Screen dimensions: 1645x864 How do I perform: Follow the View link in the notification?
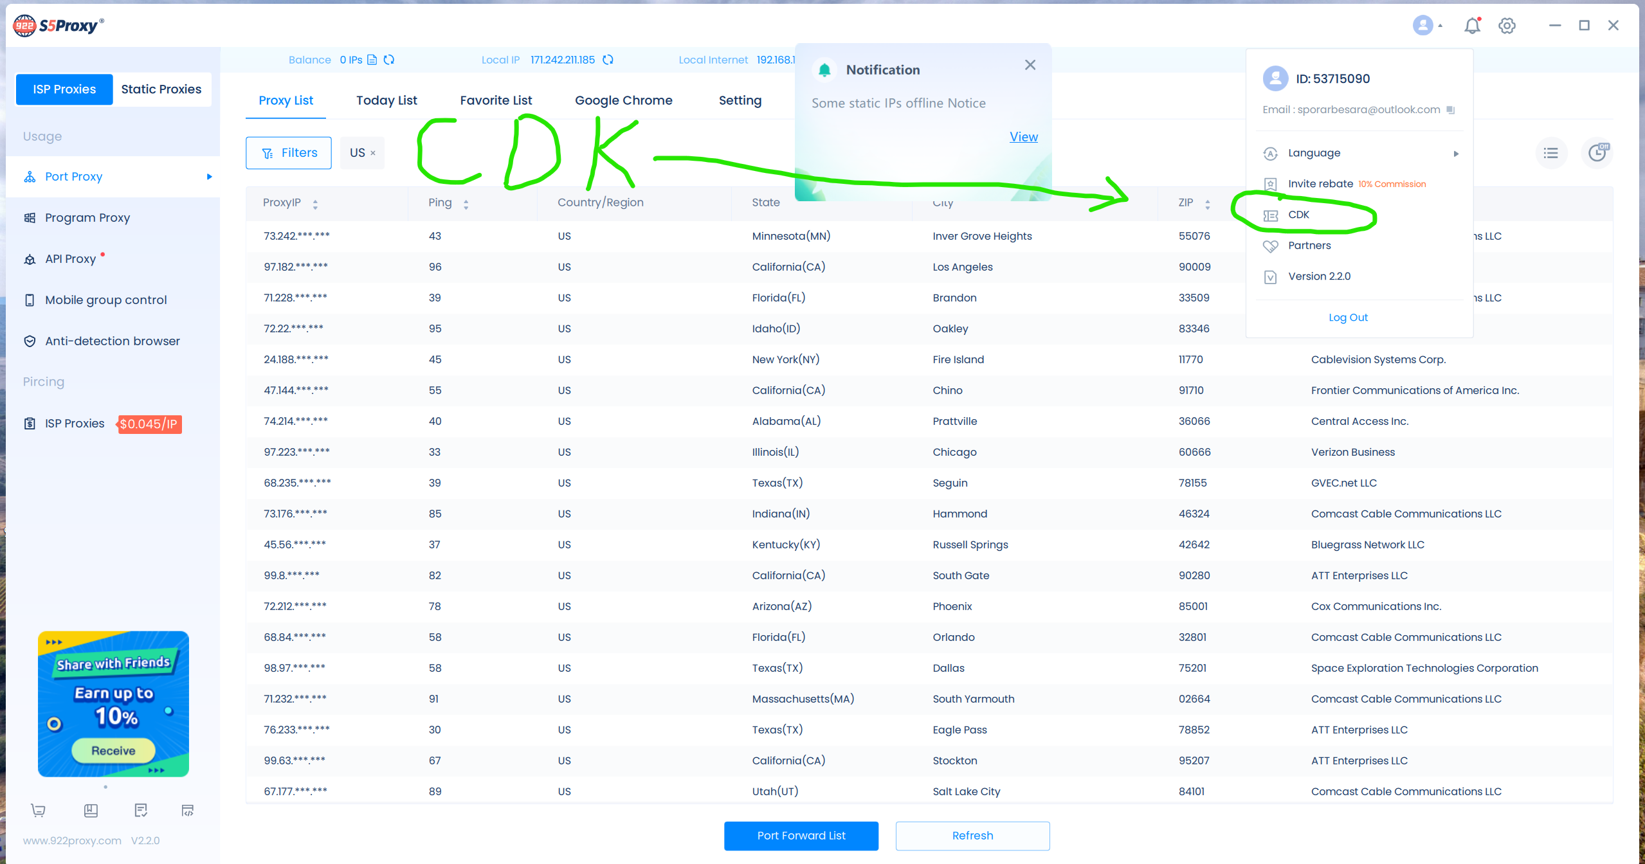point(1023,137)
